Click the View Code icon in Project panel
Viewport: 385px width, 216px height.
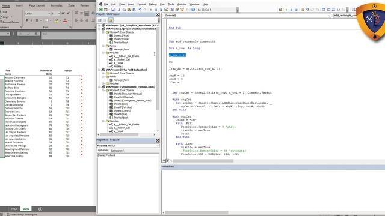(100, 20)
